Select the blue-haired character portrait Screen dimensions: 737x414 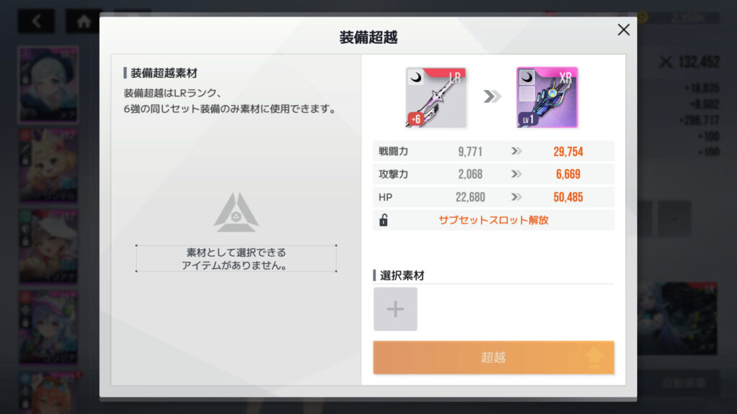click(x=48, y=327)
